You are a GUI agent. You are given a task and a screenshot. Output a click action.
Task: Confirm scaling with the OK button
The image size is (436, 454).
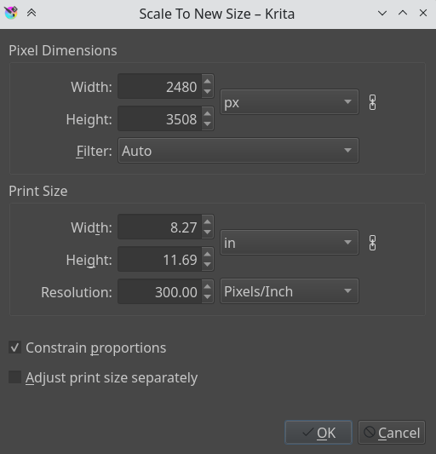(x=318, y=433)
